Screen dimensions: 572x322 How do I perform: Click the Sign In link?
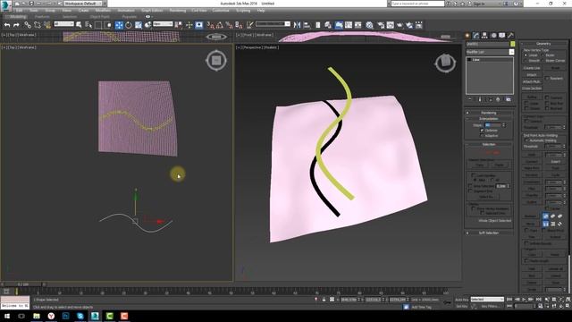coord(479,4)
